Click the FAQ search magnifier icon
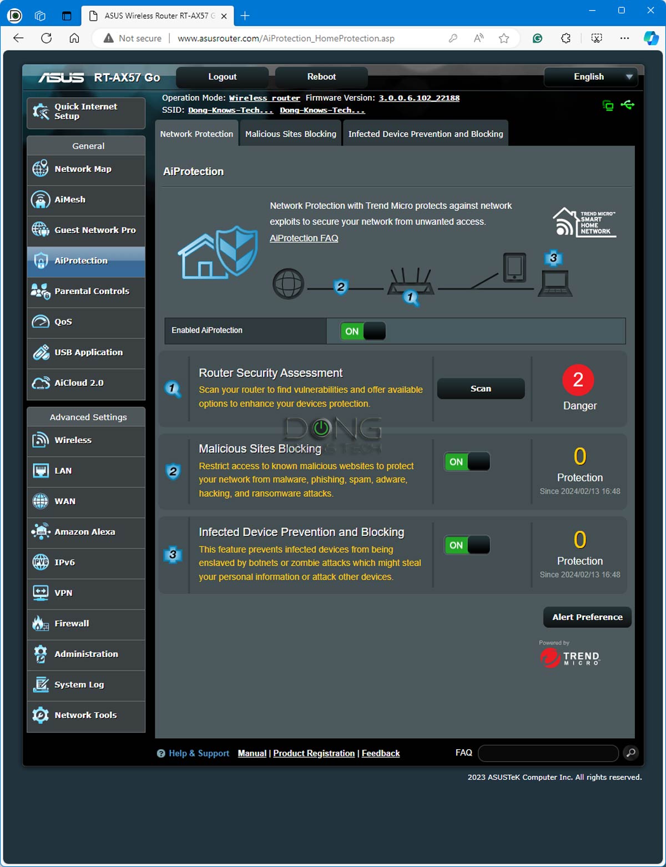 pos(630,753)
